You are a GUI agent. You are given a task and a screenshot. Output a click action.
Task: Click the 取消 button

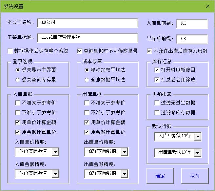click(195, 176)
